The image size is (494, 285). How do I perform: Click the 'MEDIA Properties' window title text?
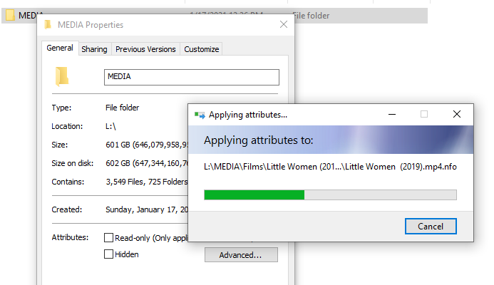click(91, 25)
